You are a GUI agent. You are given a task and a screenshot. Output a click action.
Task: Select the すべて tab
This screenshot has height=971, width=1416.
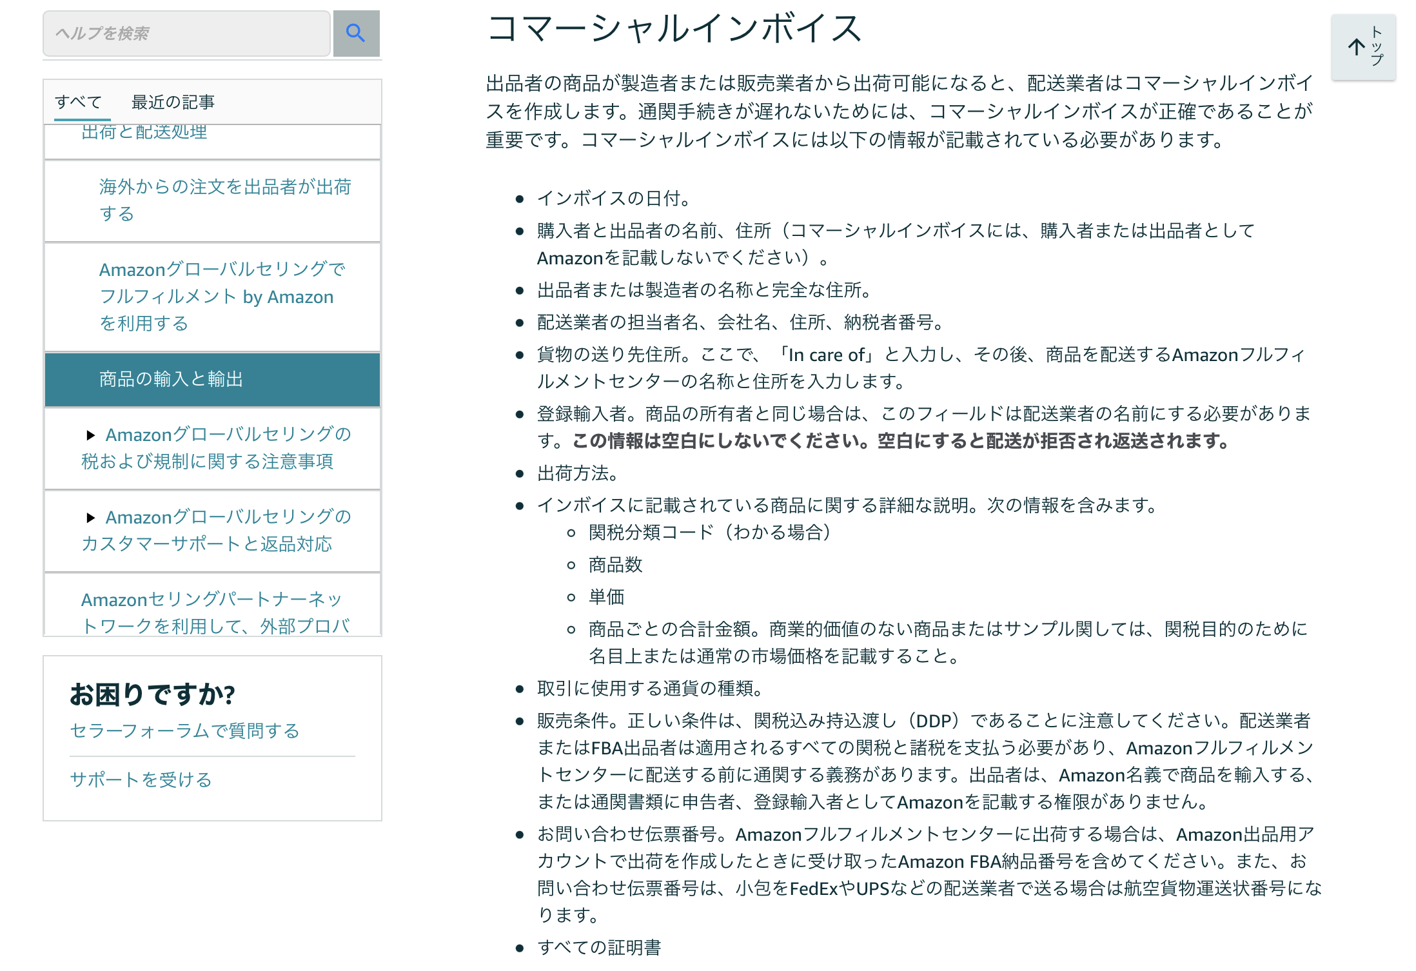[x=79, y=102]
